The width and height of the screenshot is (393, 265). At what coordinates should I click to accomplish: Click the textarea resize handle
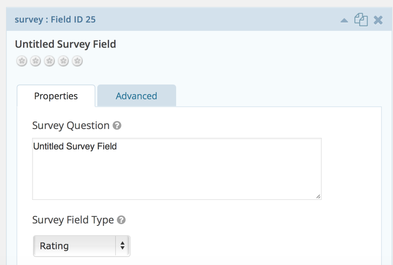318,197
